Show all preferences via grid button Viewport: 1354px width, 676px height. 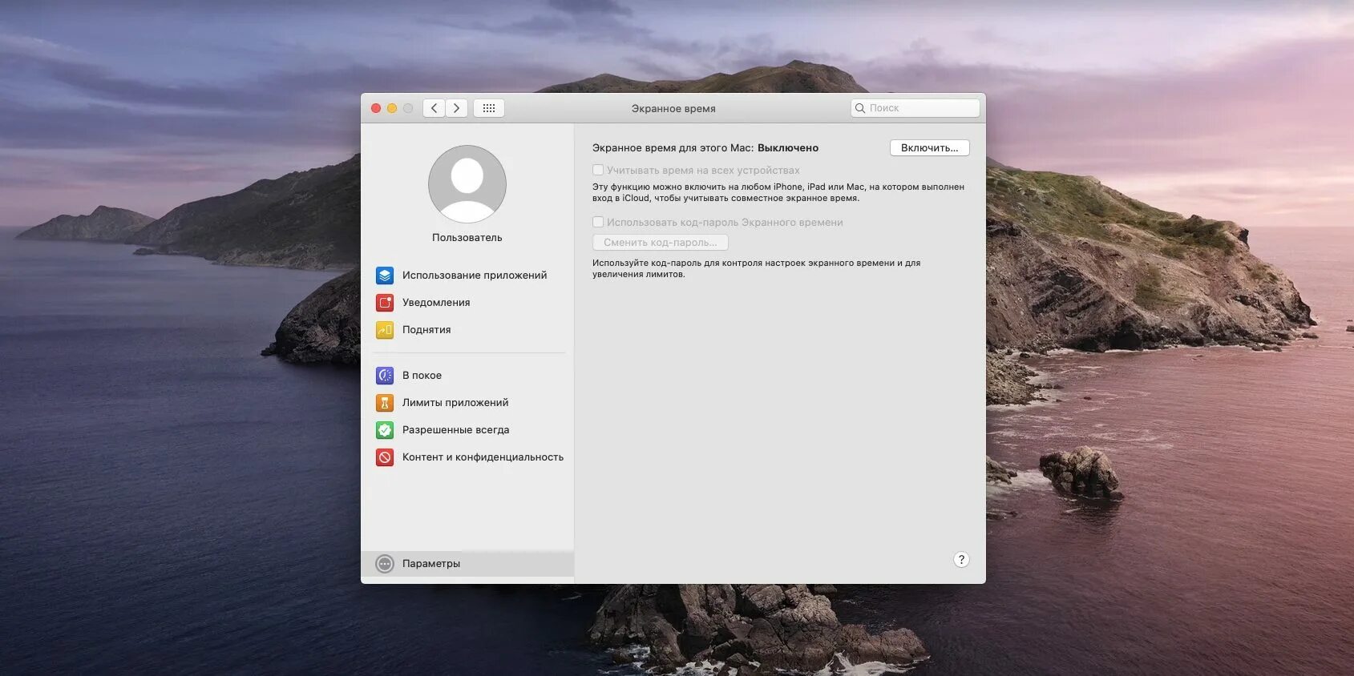tap(489, 108)
